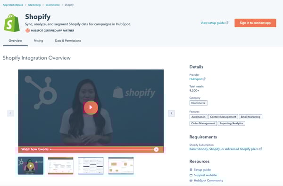Play the Shopify integration overview video
Screen dimensions: 283x186
tap(91, 108)
